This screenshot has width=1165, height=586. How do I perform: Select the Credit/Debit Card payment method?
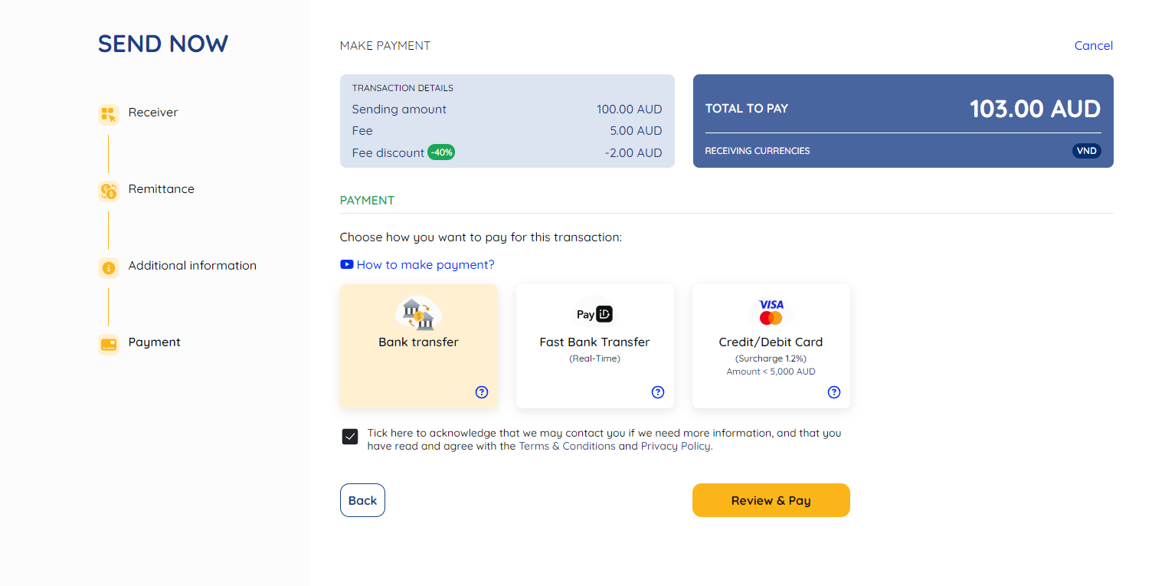[771, 342]
